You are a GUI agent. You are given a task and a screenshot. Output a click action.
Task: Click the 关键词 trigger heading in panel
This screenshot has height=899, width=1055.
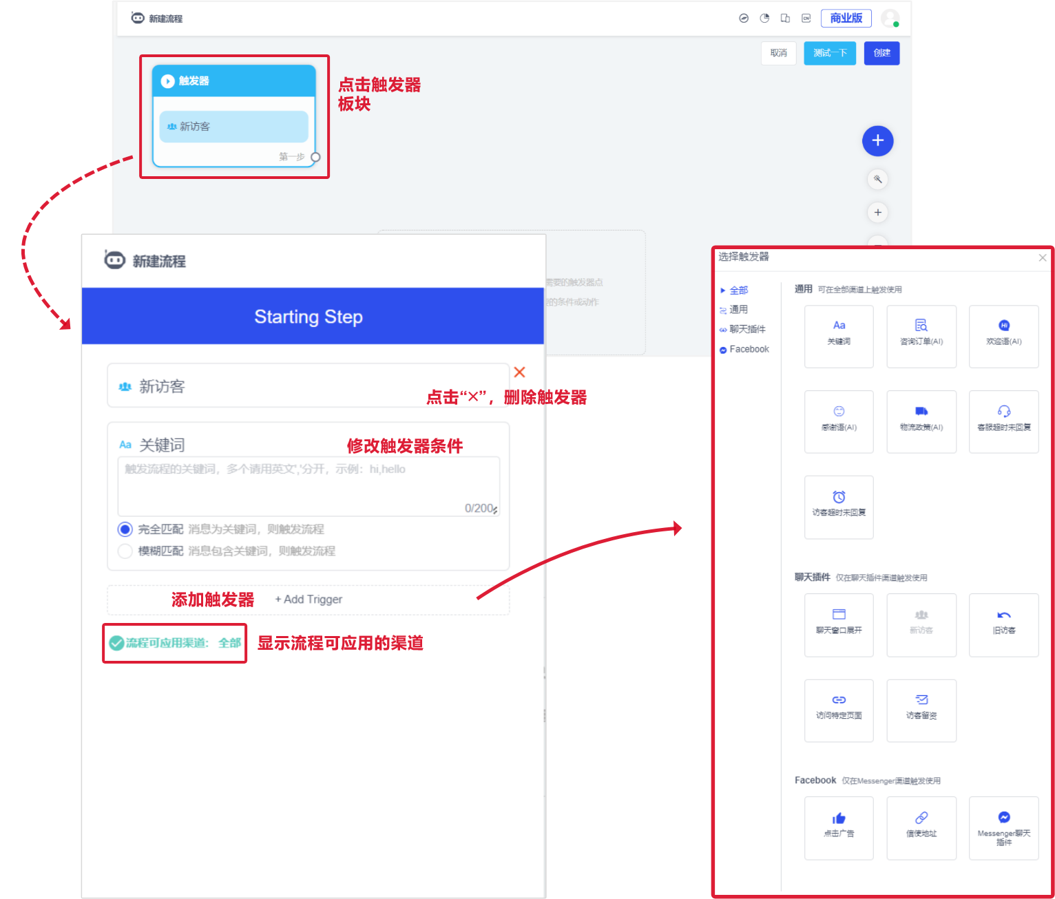point(162,445)
